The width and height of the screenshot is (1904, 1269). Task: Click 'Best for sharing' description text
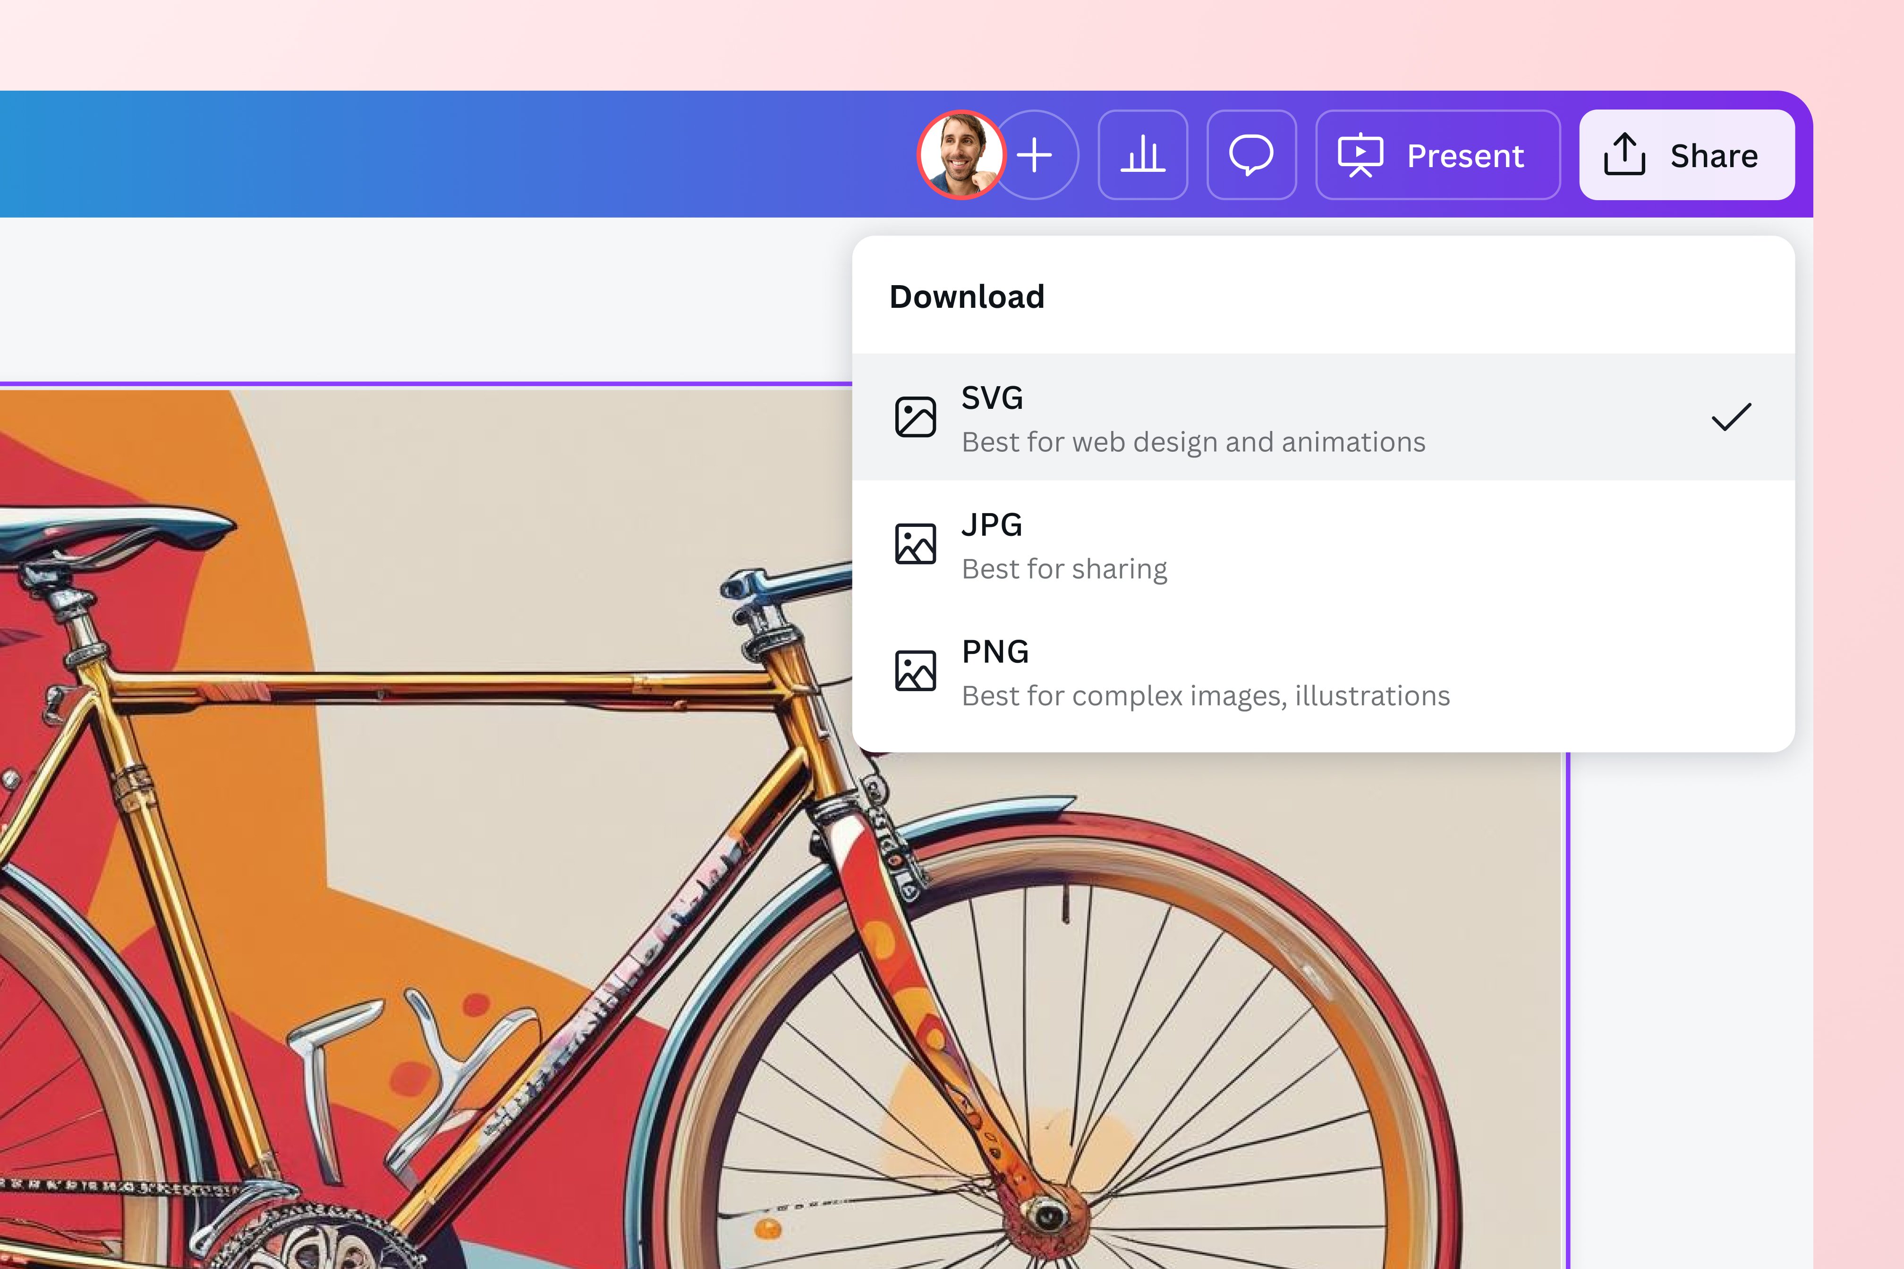tap(1064, 569)
